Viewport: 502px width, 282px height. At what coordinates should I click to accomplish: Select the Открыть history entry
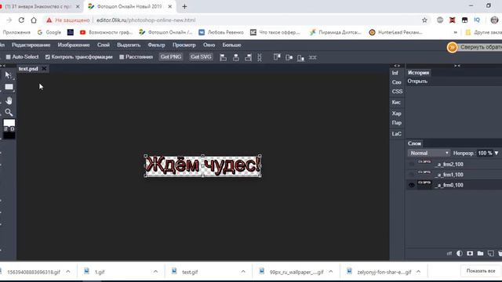coord(417,81)
